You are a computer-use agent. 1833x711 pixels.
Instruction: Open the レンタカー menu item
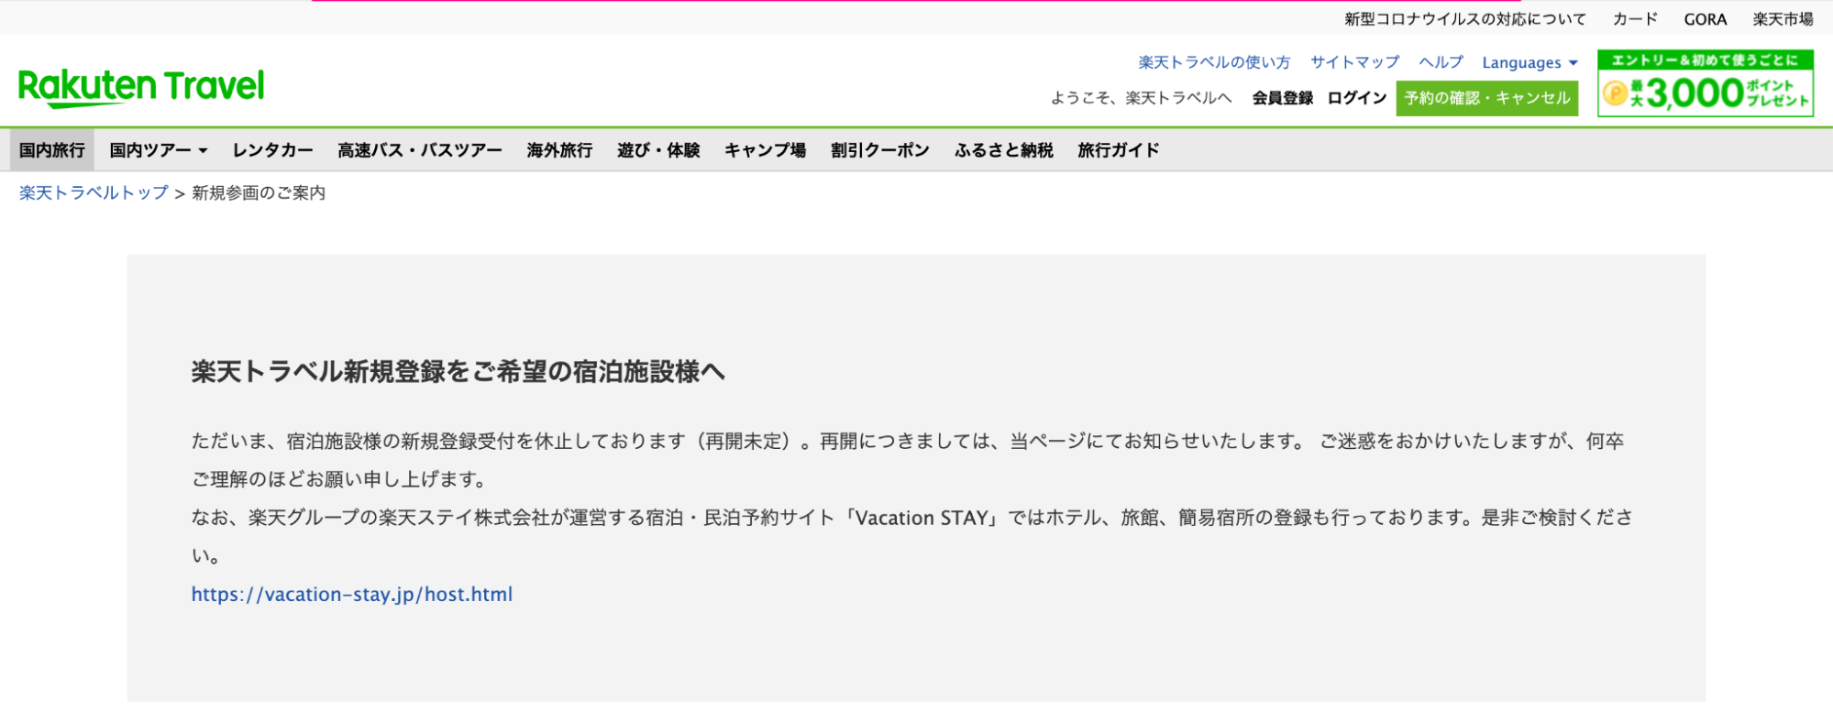(272, 150)
